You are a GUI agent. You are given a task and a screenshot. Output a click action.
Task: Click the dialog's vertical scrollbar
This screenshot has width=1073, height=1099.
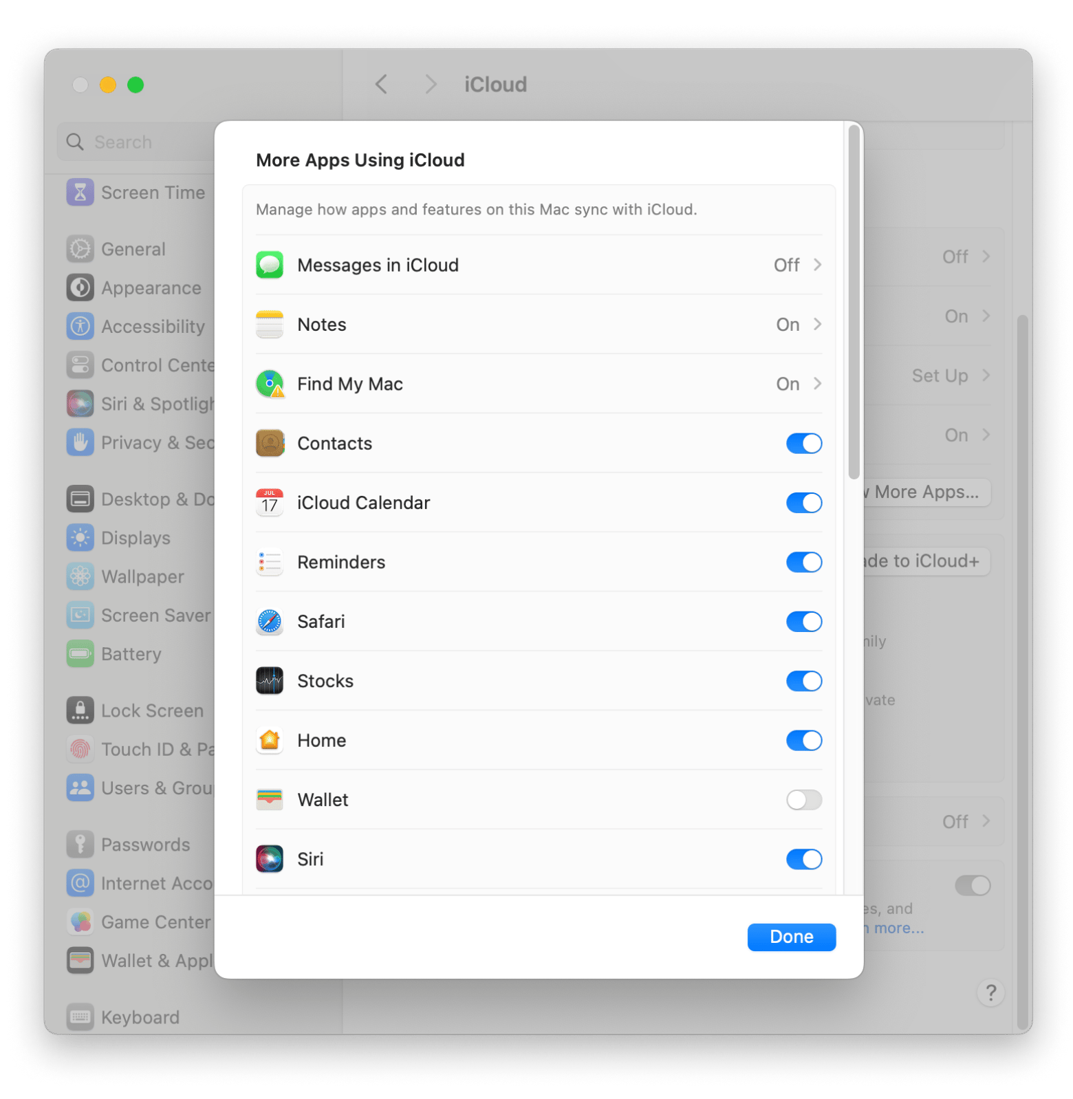(854, 301)
